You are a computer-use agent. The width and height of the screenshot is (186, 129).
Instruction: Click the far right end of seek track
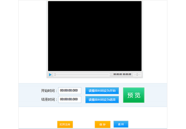tap(108, 75)
